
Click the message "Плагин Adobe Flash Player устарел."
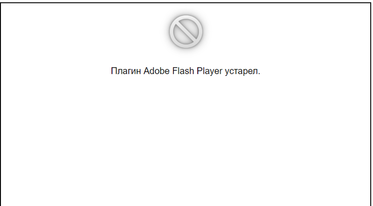click(x=186, y=71)
